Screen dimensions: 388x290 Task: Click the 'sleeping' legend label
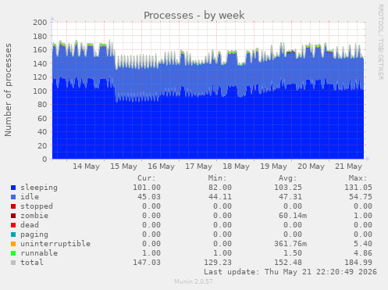click(39, 188)
